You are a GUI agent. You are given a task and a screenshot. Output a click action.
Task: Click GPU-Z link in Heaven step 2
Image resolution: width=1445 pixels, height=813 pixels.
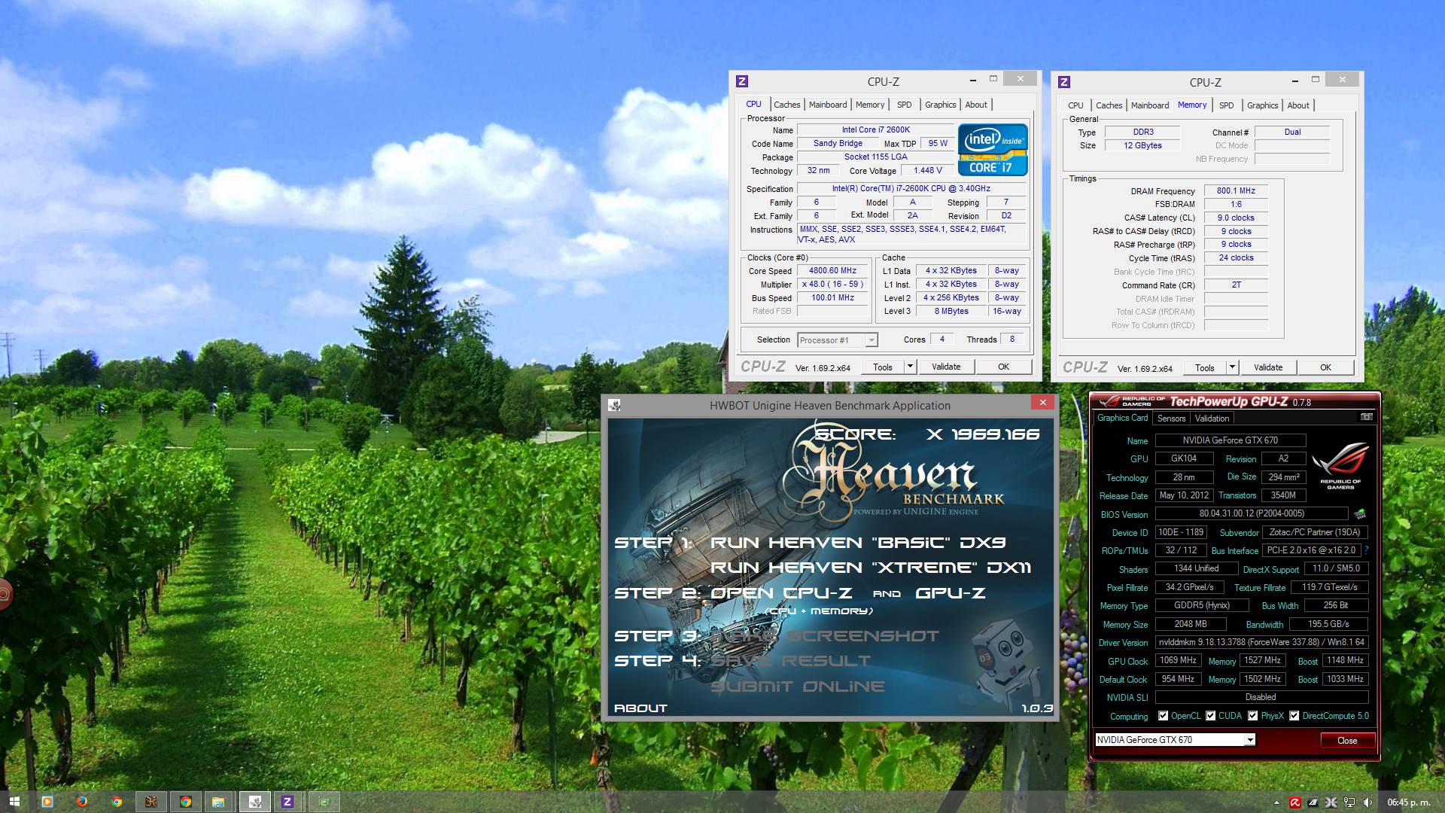pos(951,593)
